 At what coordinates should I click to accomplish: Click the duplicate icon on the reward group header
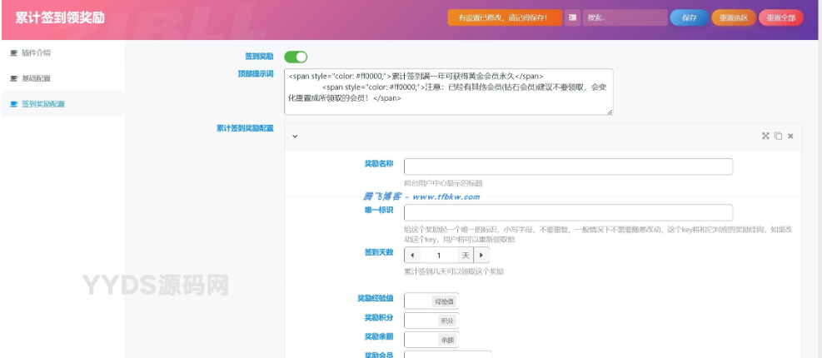[778, 136]
